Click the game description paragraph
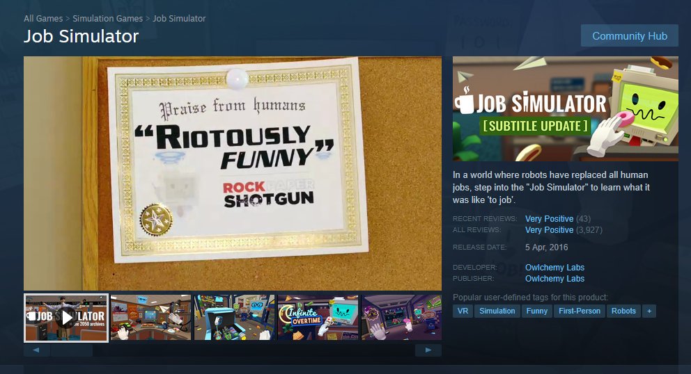The image size is (691, 374). coord(551,187)
